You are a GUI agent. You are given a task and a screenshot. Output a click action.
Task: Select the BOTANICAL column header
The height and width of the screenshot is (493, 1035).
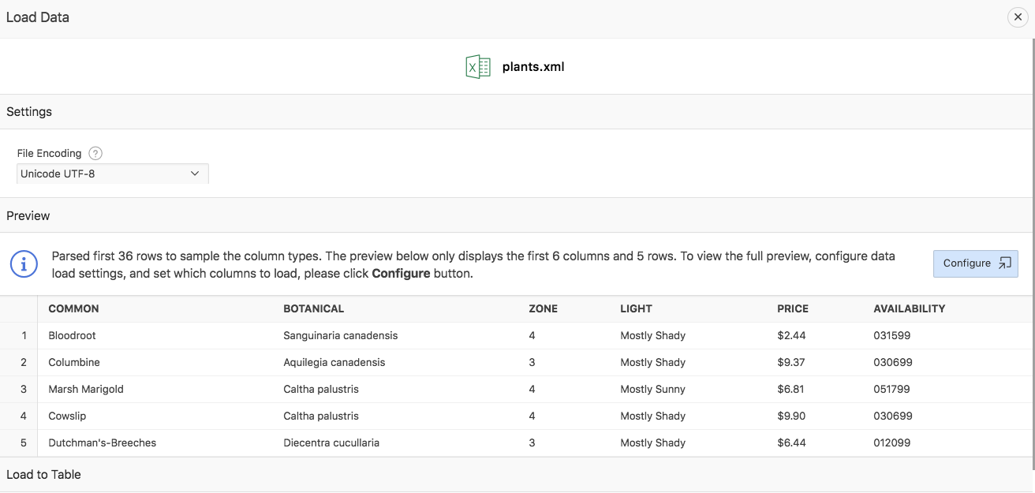coord(313,308)
